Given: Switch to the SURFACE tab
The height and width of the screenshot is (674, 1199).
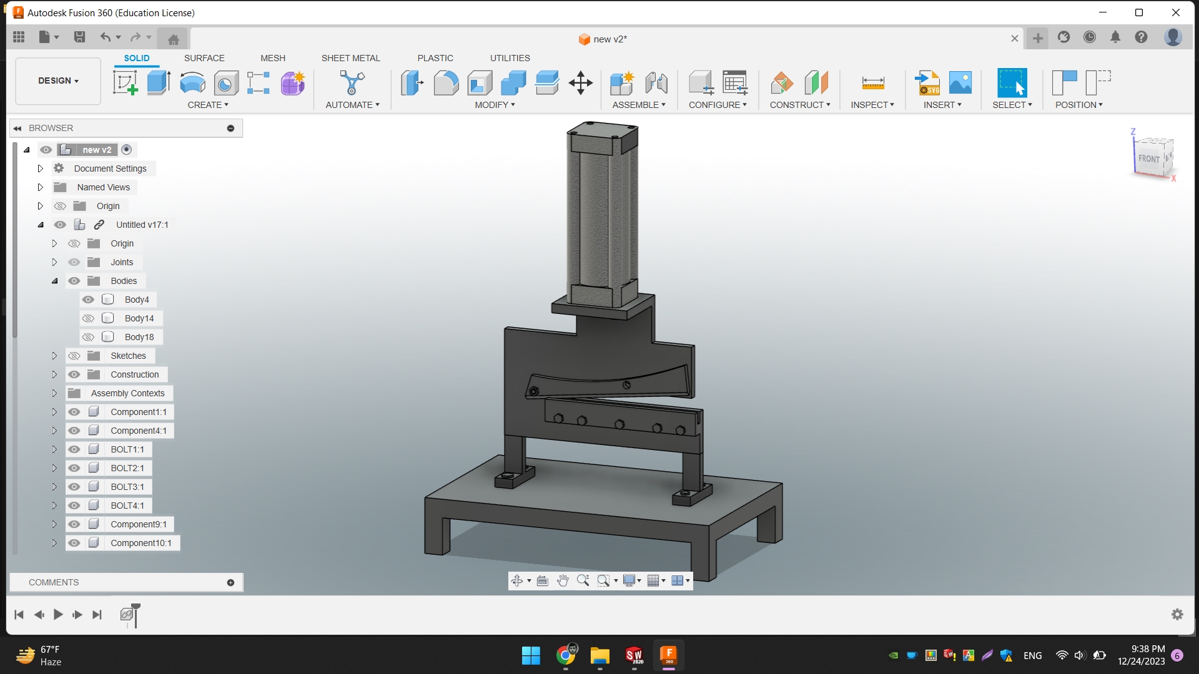Looking at the screenshot, I should coord(204,58).
